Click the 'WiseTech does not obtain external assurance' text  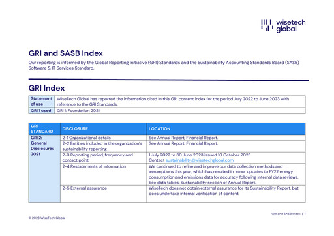[224, 191]
